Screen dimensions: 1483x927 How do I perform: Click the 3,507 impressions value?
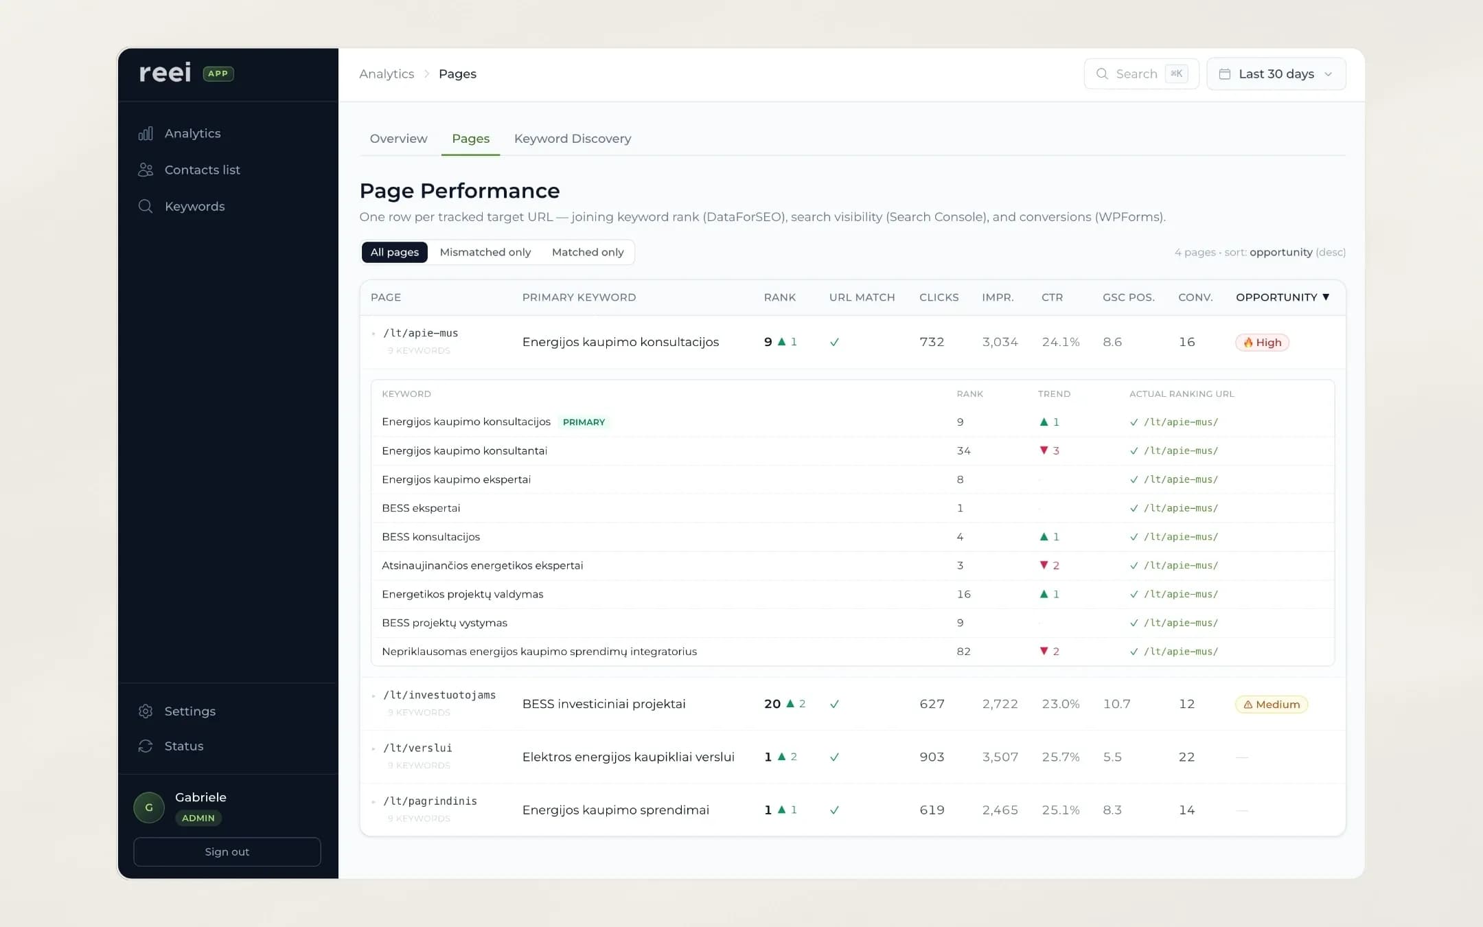(1000, 757)
